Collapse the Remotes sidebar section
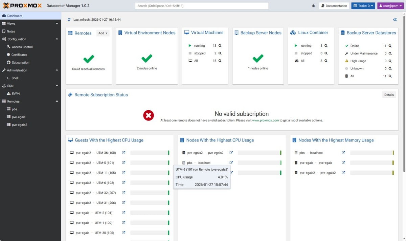 [x=57, y=102]
